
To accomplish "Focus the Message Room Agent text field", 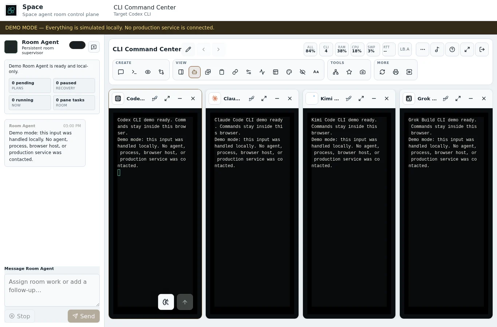I will click(x=52, y=290).
